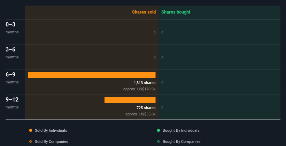Select the Shares sold column header
The width and height of the screenshot is (286, 146).
[144, 12]
